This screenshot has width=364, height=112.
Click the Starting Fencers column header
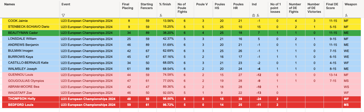tap(147, 6)
